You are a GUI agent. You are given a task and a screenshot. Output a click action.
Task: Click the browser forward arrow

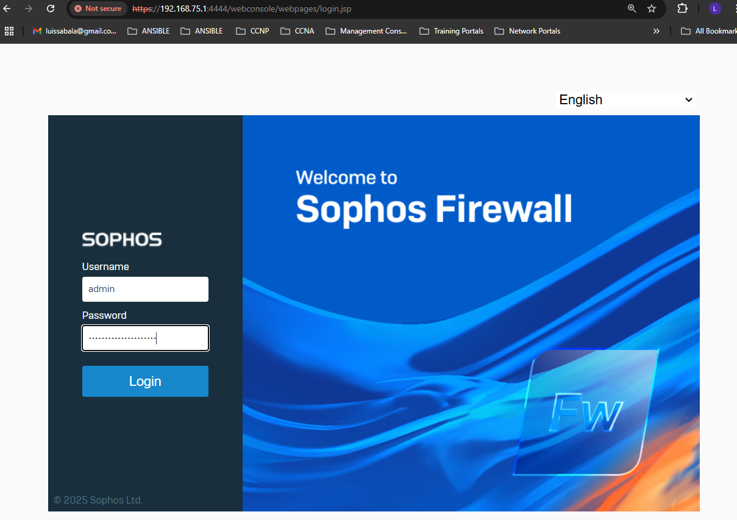pos(29,9)
